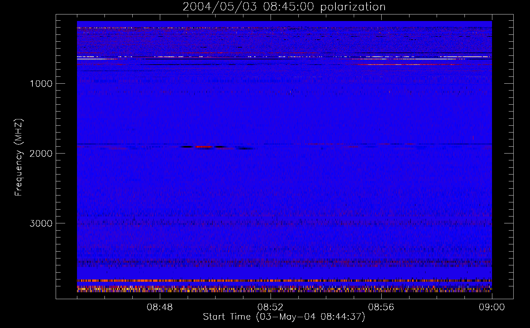Click the plot title '2004/05/03 08:45:00 polarization'
Viewport: 530px width, 328px height.
(284, 7)
